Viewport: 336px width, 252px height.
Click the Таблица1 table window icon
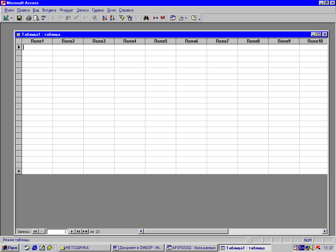click(x=18, y=34)
